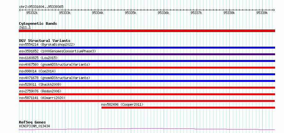The height and width of the screenshot is (133, 284).
Task: Click the 95333k ruler tick label
Action: 65,13
